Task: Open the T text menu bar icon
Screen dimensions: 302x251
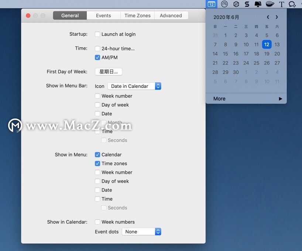Action: tap(281, 4)
